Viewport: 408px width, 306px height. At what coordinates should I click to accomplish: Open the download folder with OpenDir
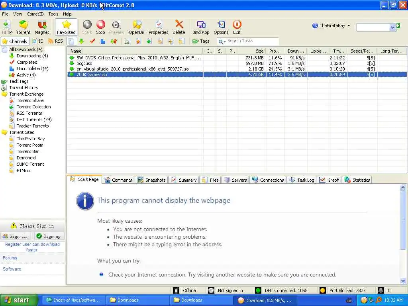tap(136, 27)
